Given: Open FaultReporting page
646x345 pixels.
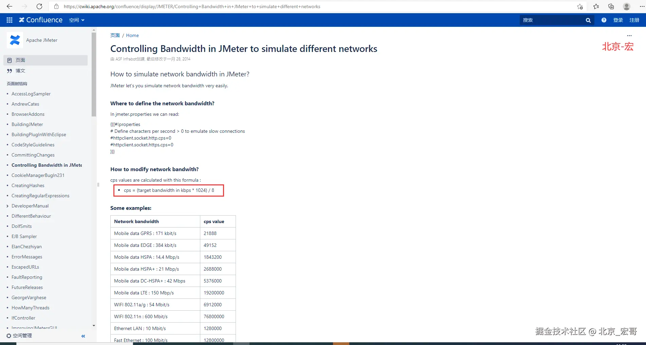Looking at the screenshot, I should coord(27,277).
